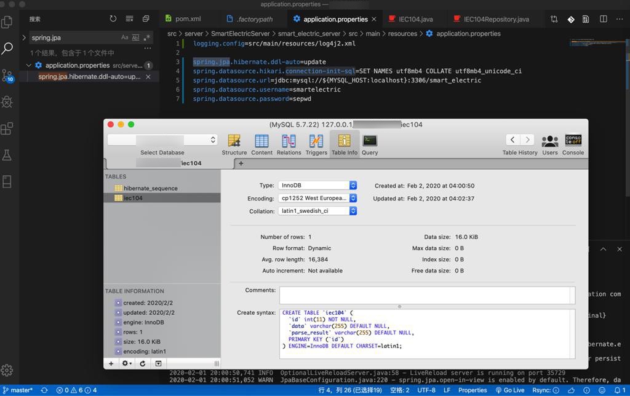Open the Collation dropdown

click(317, 211)
